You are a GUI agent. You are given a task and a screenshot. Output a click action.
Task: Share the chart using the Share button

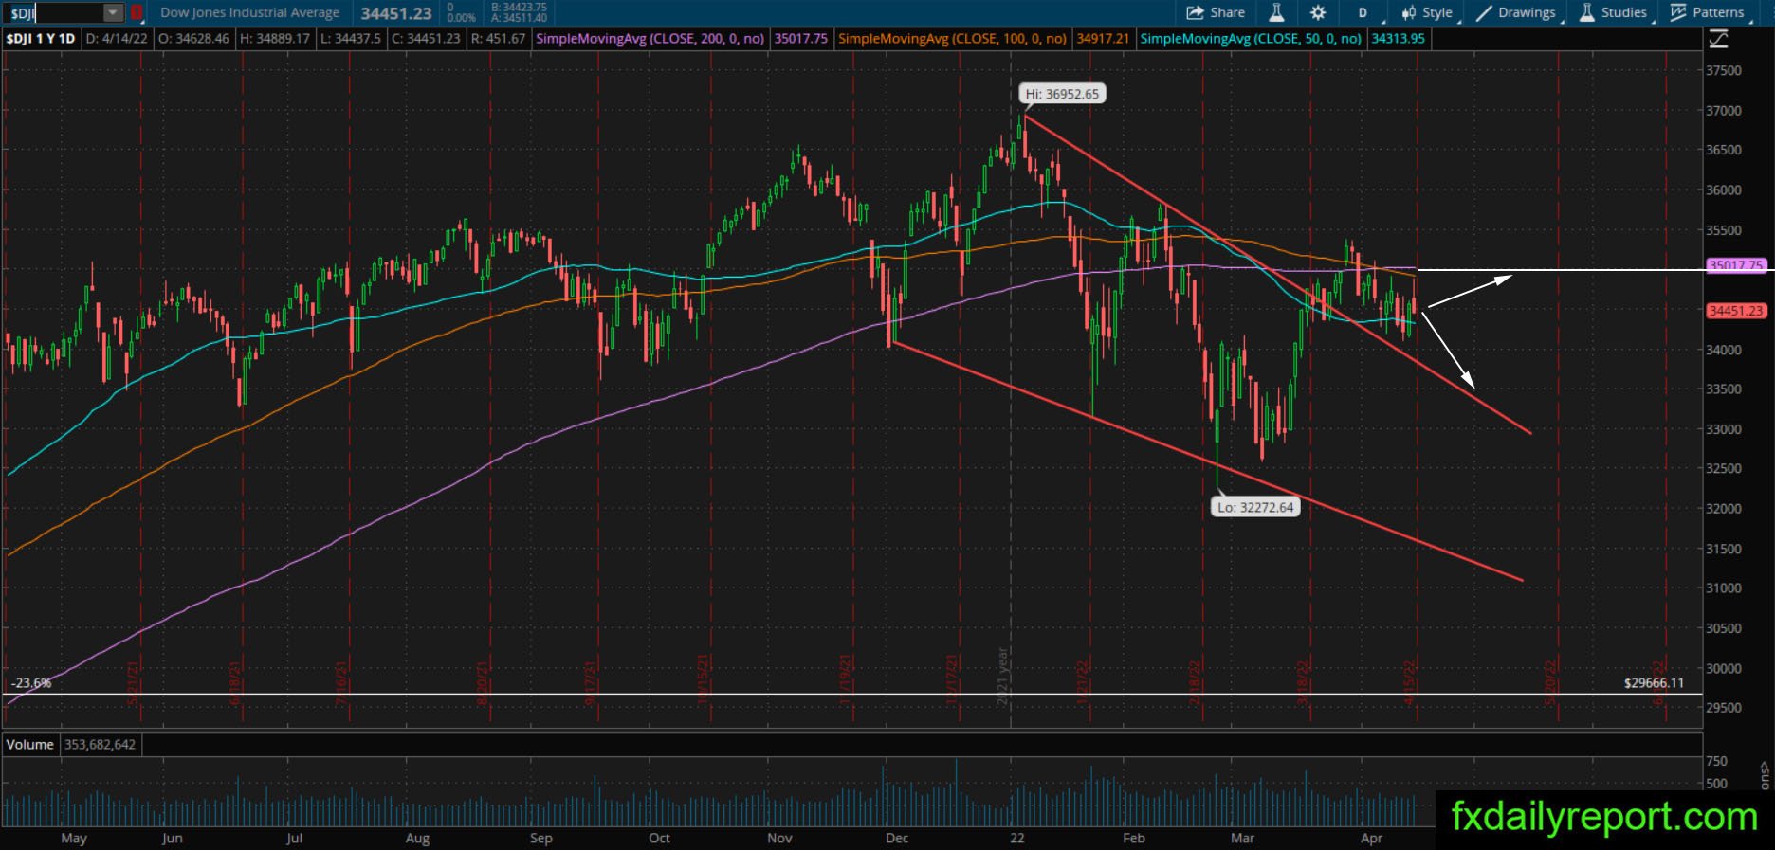(1217, 12)
